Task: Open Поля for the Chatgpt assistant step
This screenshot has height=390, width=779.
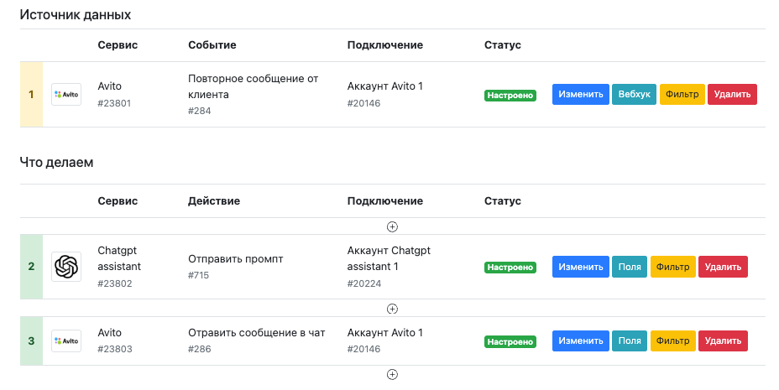Action: 630,267
